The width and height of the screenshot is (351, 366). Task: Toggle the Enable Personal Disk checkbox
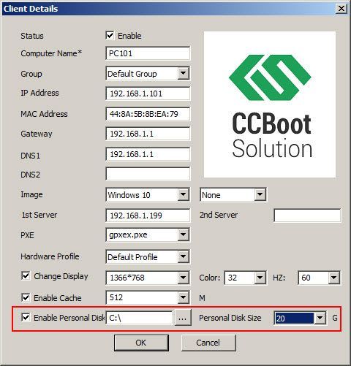tap(26, 317)
